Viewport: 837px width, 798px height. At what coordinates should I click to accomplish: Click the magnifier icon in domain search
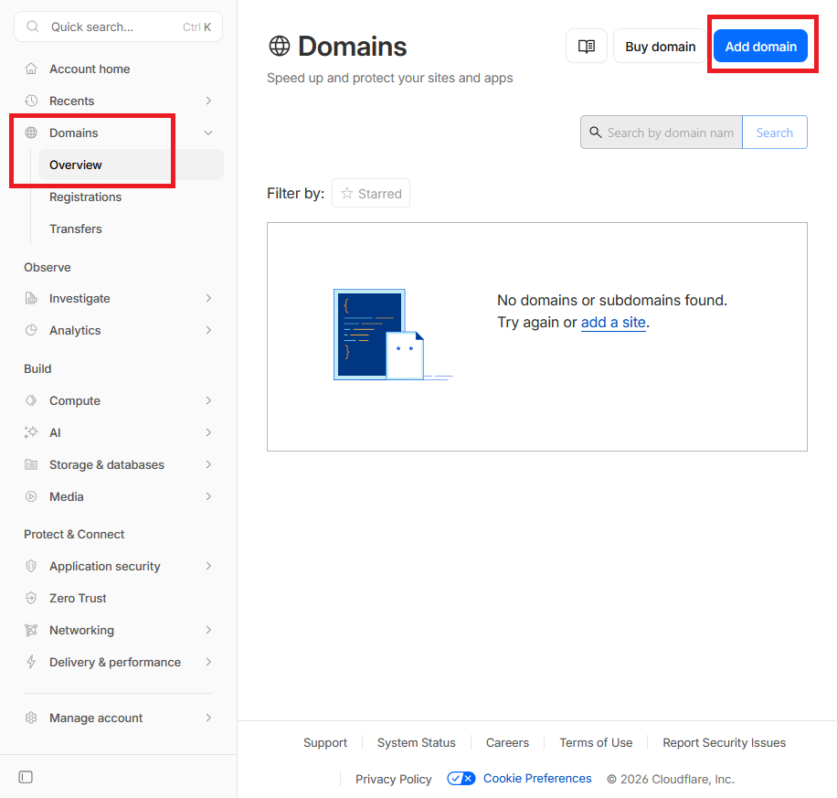pos(595,133)
